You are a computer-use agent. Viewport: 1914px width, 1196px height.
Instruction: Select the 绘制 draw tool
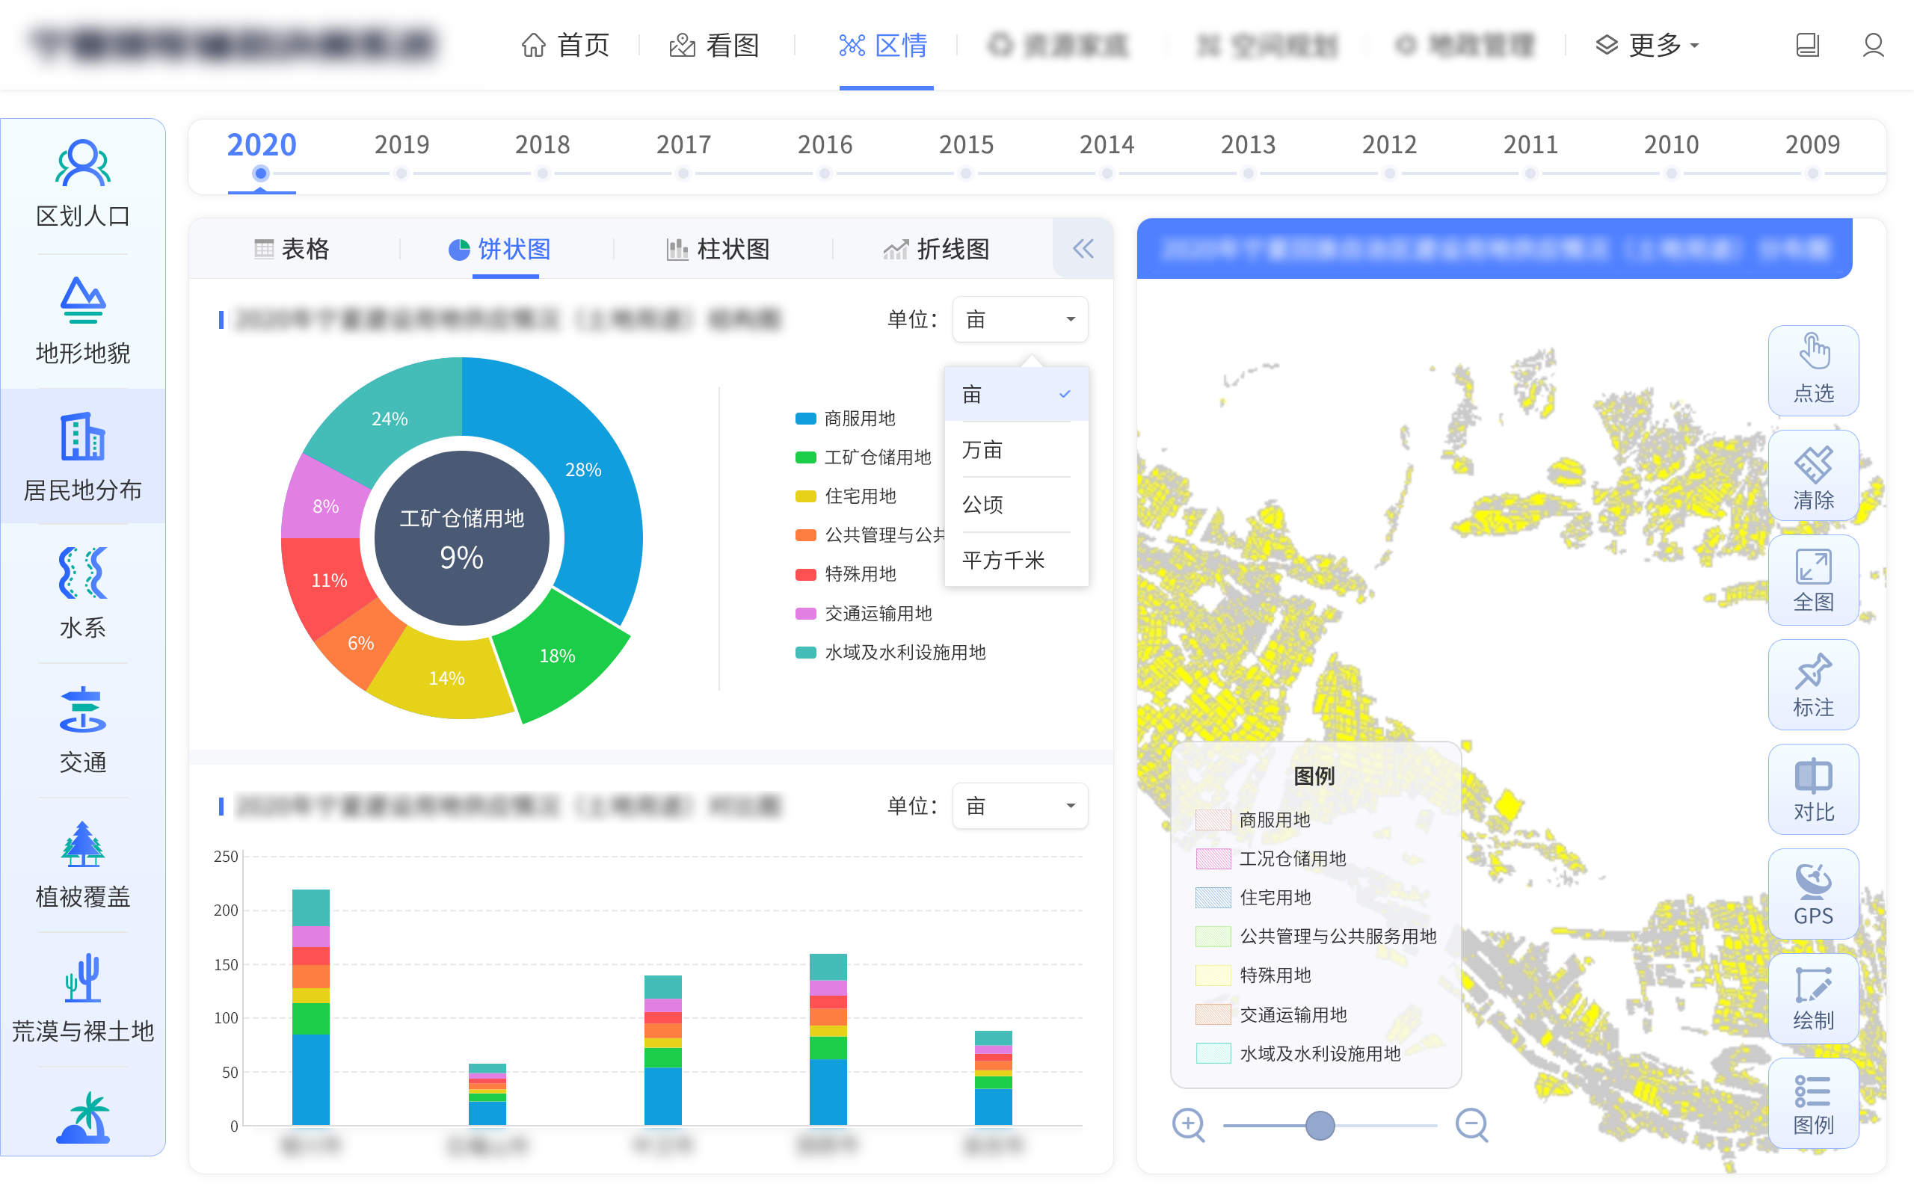pyautogui.click(x=1813, y=998)
